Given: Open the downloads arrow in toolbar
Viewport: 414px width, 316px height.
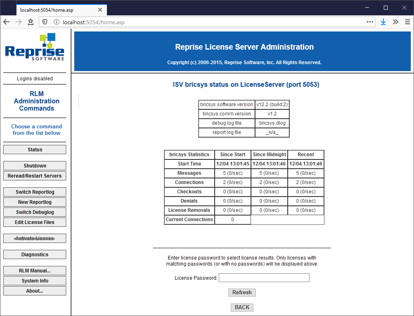Looking at the screenshot, I should [x=383, y=22].
